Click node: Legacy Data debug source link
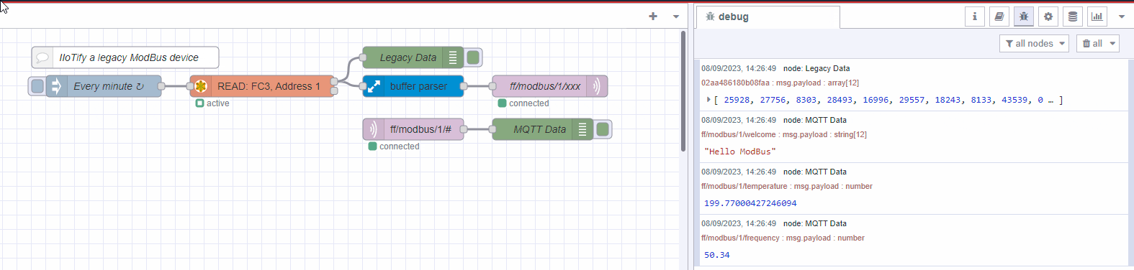The height and width of the screenshot is (270, 1134). [x=816, y=68]
